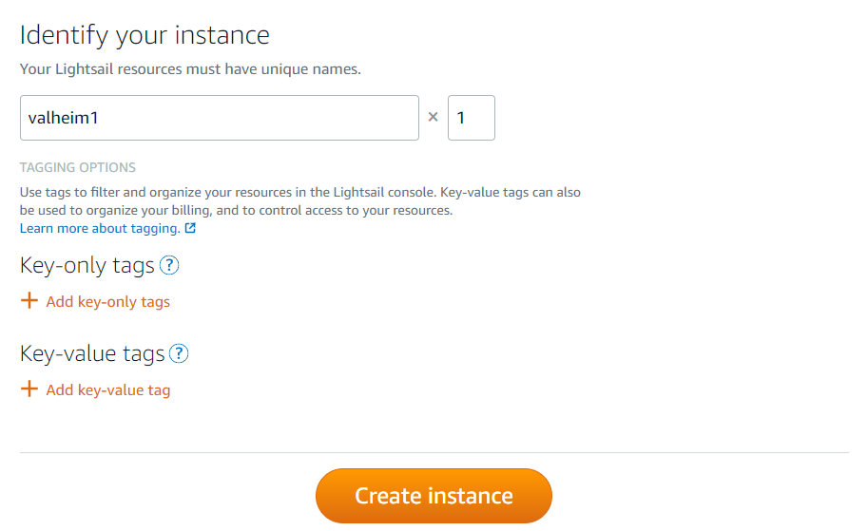
Task: Click the plus icon for key-only tags
Action: 29,301
